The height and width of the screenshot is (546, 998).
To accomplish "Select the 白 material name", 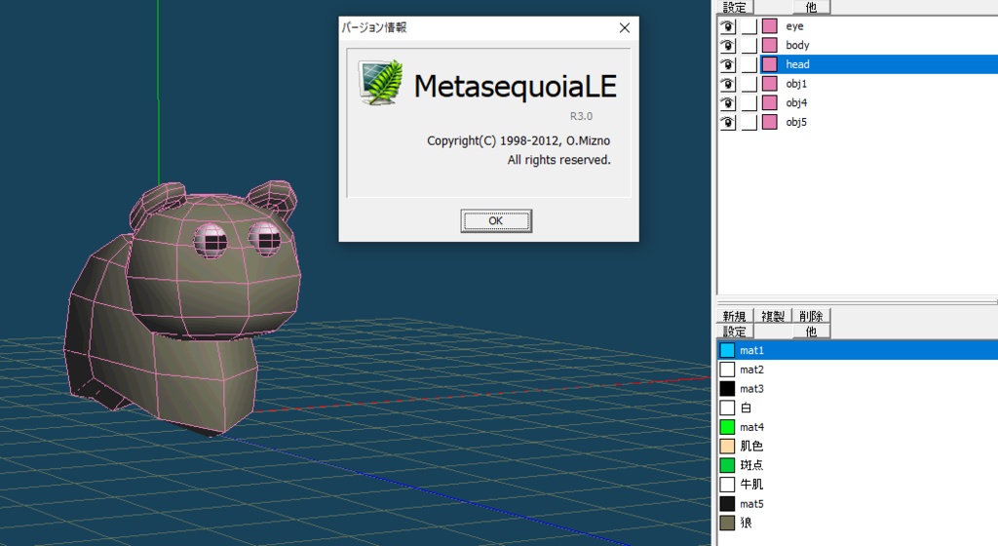I will [x=746, y=408].
